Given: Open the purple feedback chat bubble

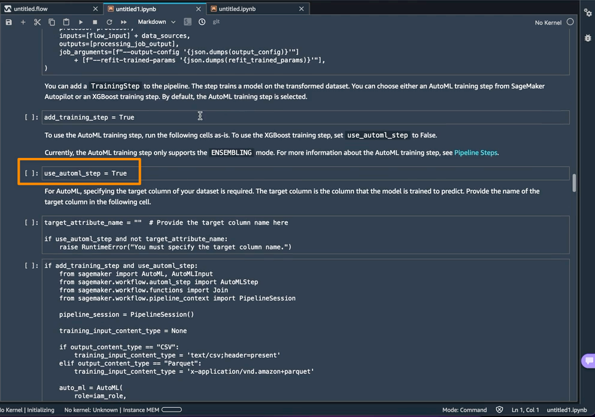Looking at the screenshot, I should [588, 361].
